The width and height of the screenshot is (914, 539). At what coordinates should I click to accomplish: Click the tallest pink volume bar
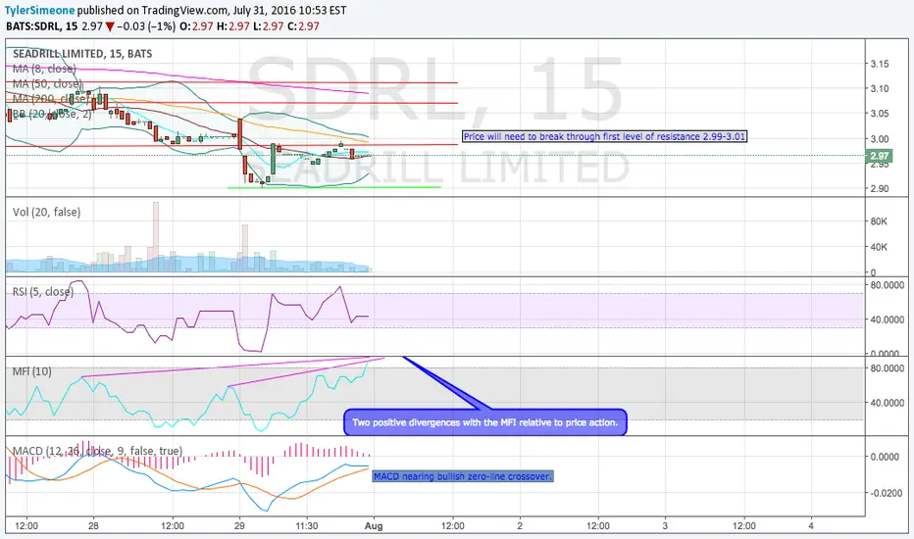[156, 237]
